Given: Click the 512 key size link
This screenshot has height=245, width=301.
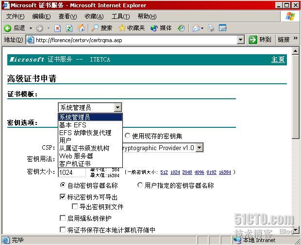Looking at the screenshot, I should [x=164, y=172].
